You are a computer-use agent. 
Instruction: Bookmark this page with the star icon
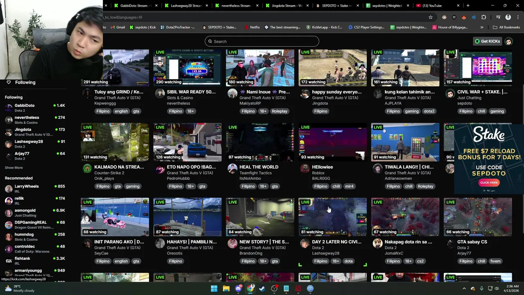click(431, 17)
